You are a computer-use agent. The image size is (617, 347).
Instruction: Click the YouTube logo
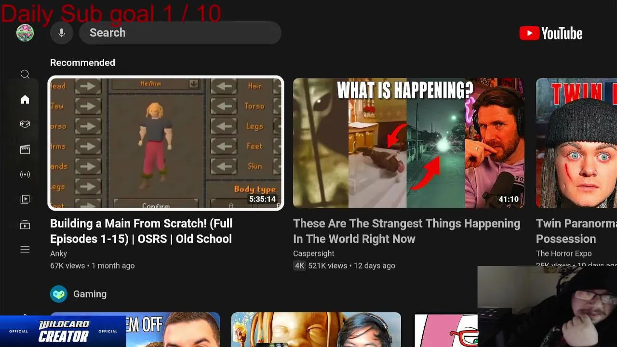(551, 33)
